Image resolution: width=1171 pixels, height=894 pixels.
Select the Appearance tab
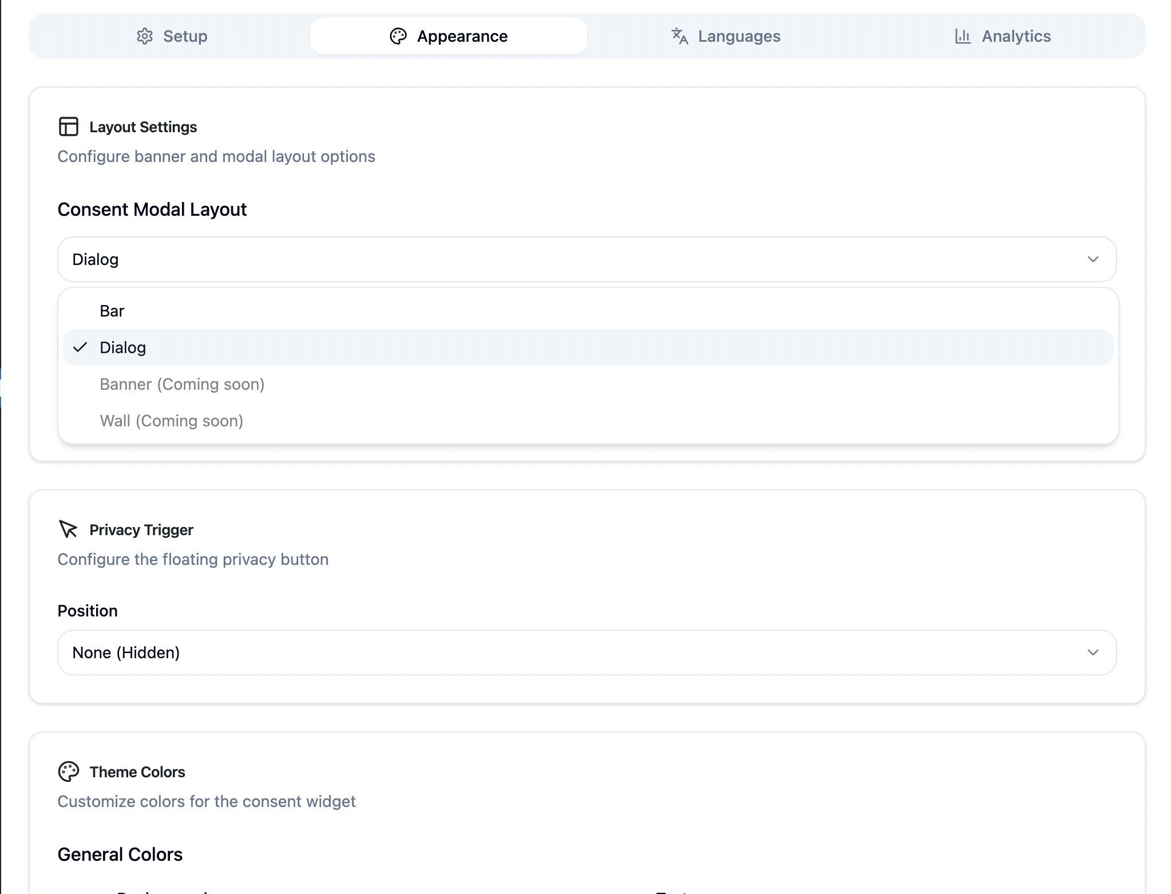[x=449, y=36]
